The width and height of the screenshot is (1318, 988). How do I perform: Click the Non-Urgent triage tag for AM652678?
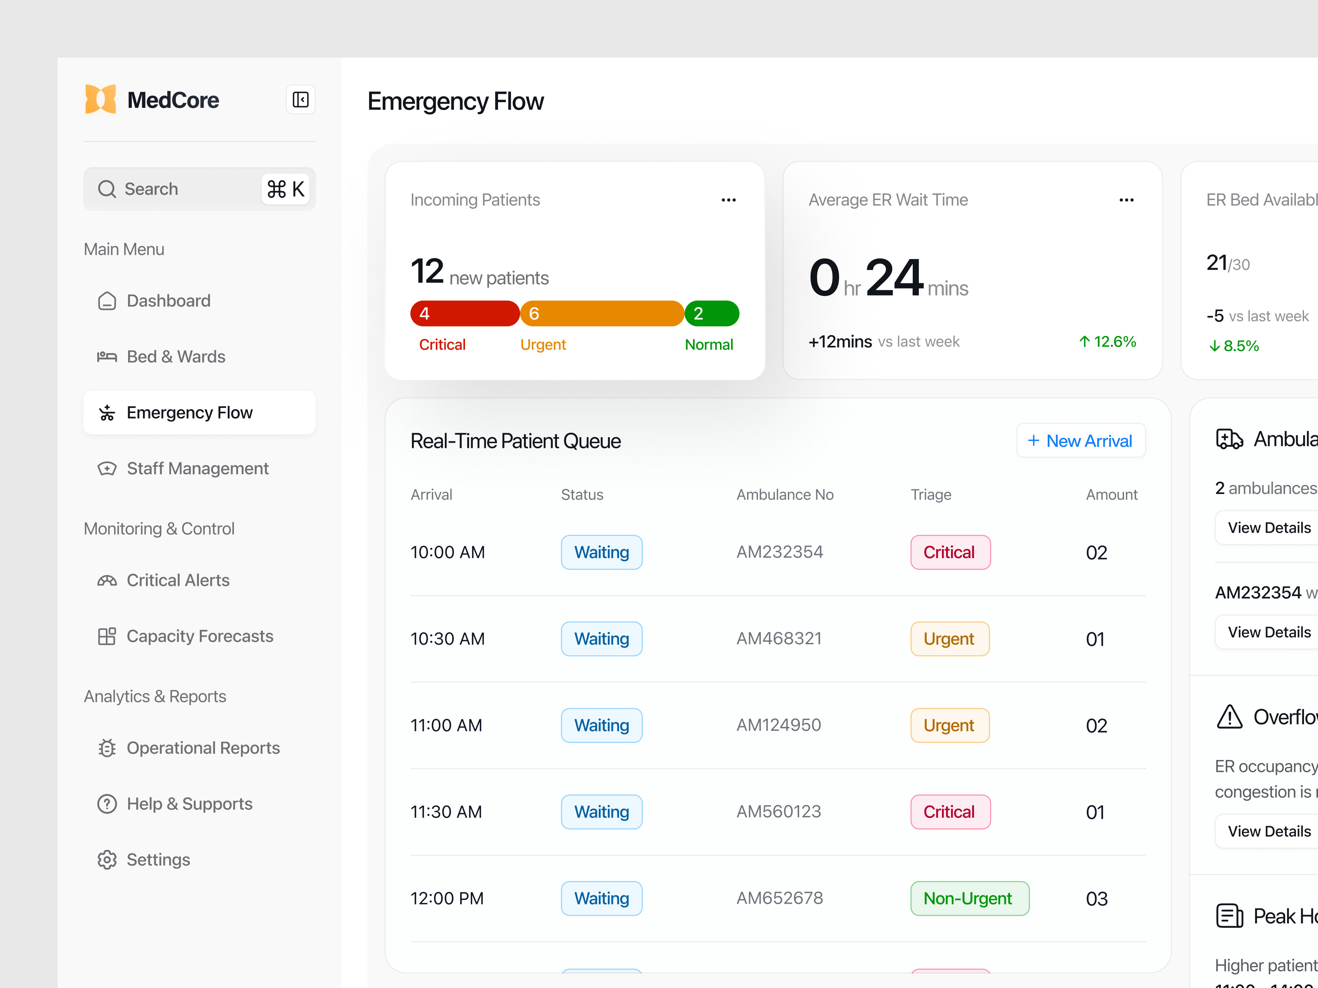pyautogui.click(x=970, y=899)
